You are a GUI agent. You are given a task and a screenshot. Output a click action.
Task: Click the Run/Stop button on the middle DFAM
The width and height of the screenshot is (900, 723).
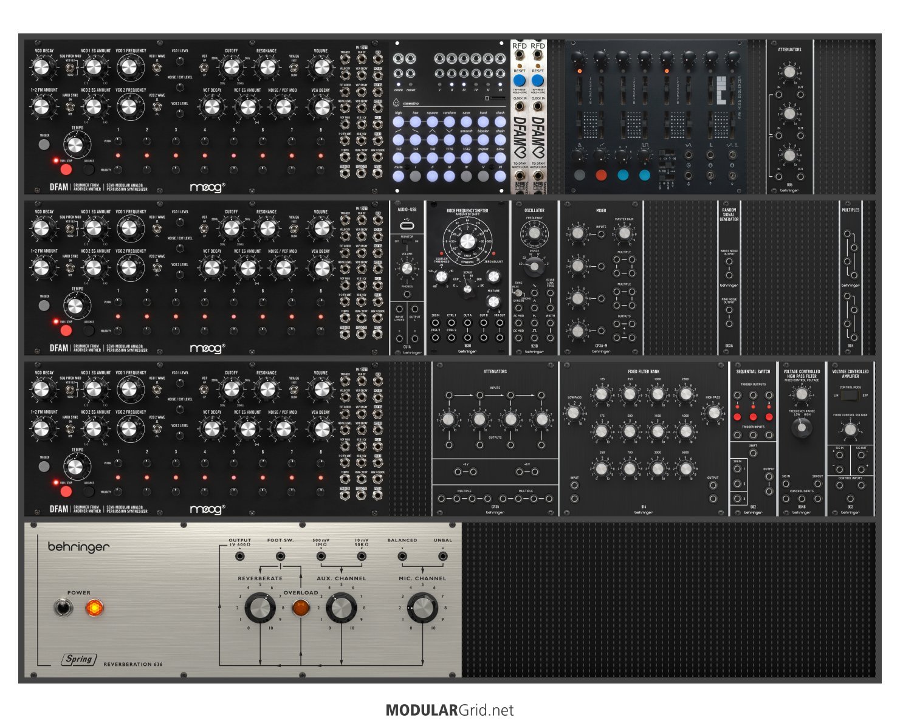coord(66,331)
